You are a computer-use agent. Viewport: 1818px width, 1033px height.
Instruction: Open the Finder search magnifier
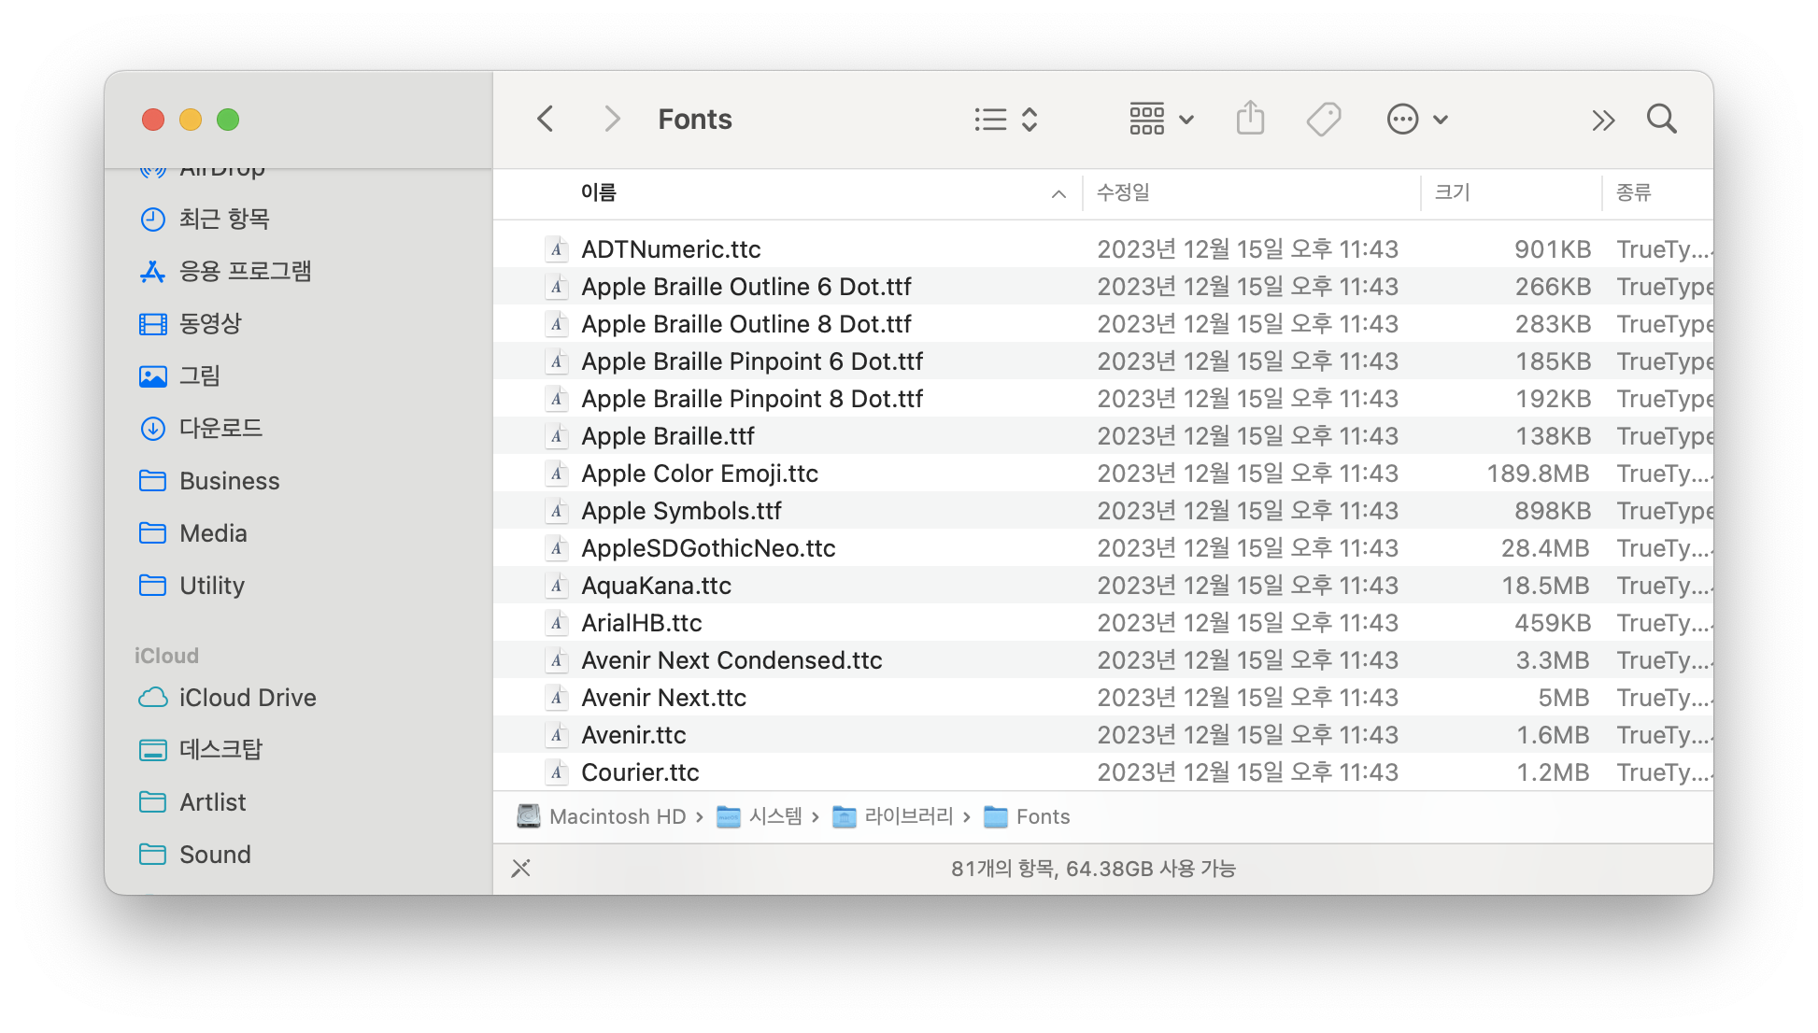[x=1661, y=120]
